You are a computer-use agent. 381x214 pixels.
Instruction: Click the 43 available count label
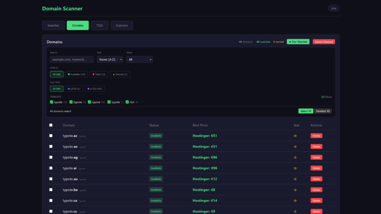(x=263, y=42)
